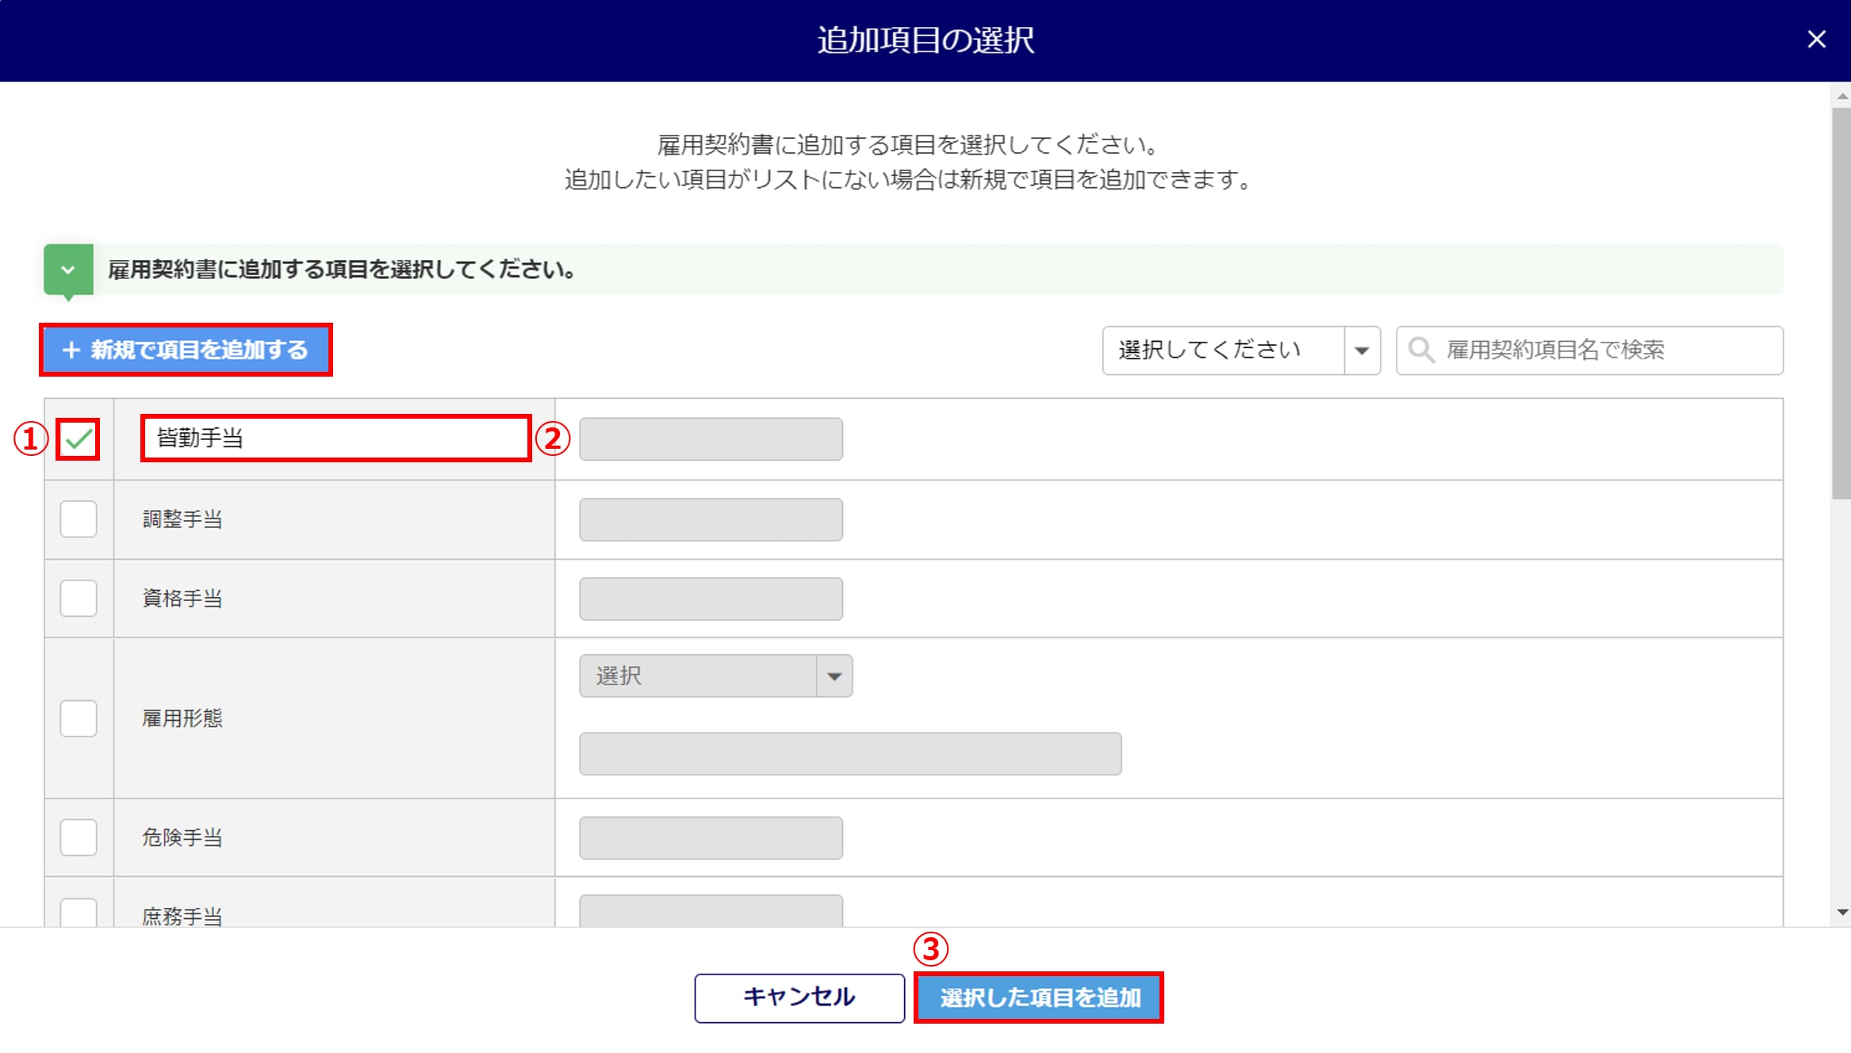The width and height of the screenshot is (1851, 1053).
Task: Check the 調整手当 checkbox
Action: (x=78, y=519)
